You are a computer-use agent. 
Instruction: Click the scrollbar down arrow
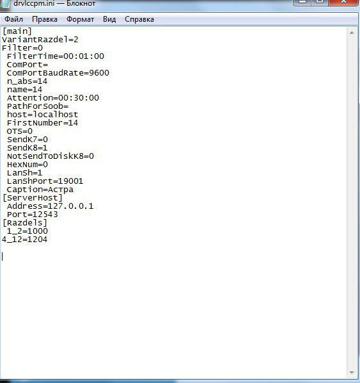click(352, 372)
